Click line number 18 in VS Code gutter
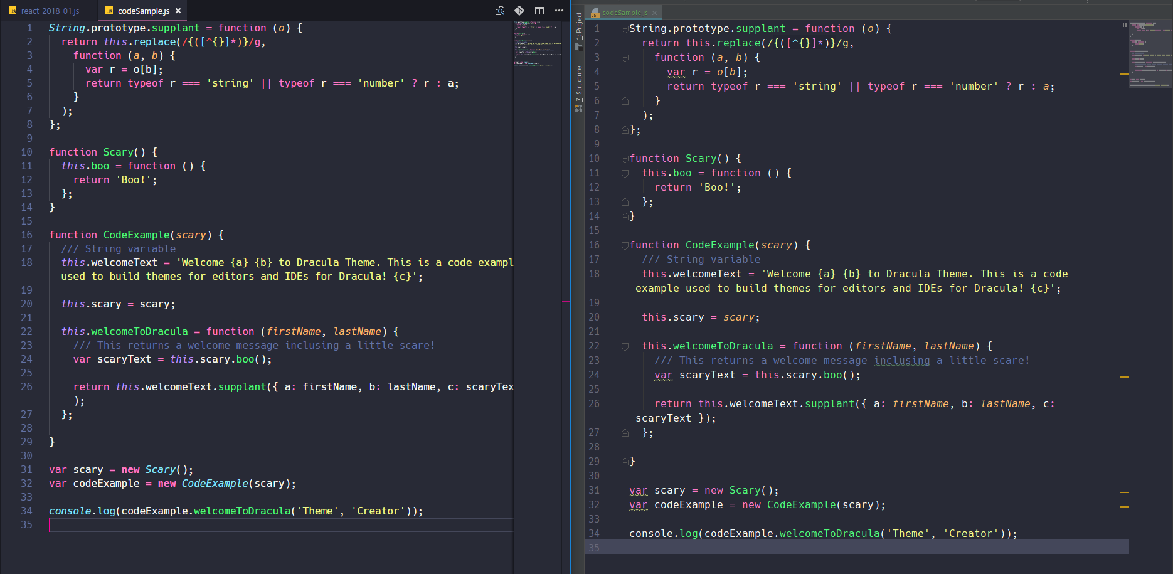 pos(26,262)
